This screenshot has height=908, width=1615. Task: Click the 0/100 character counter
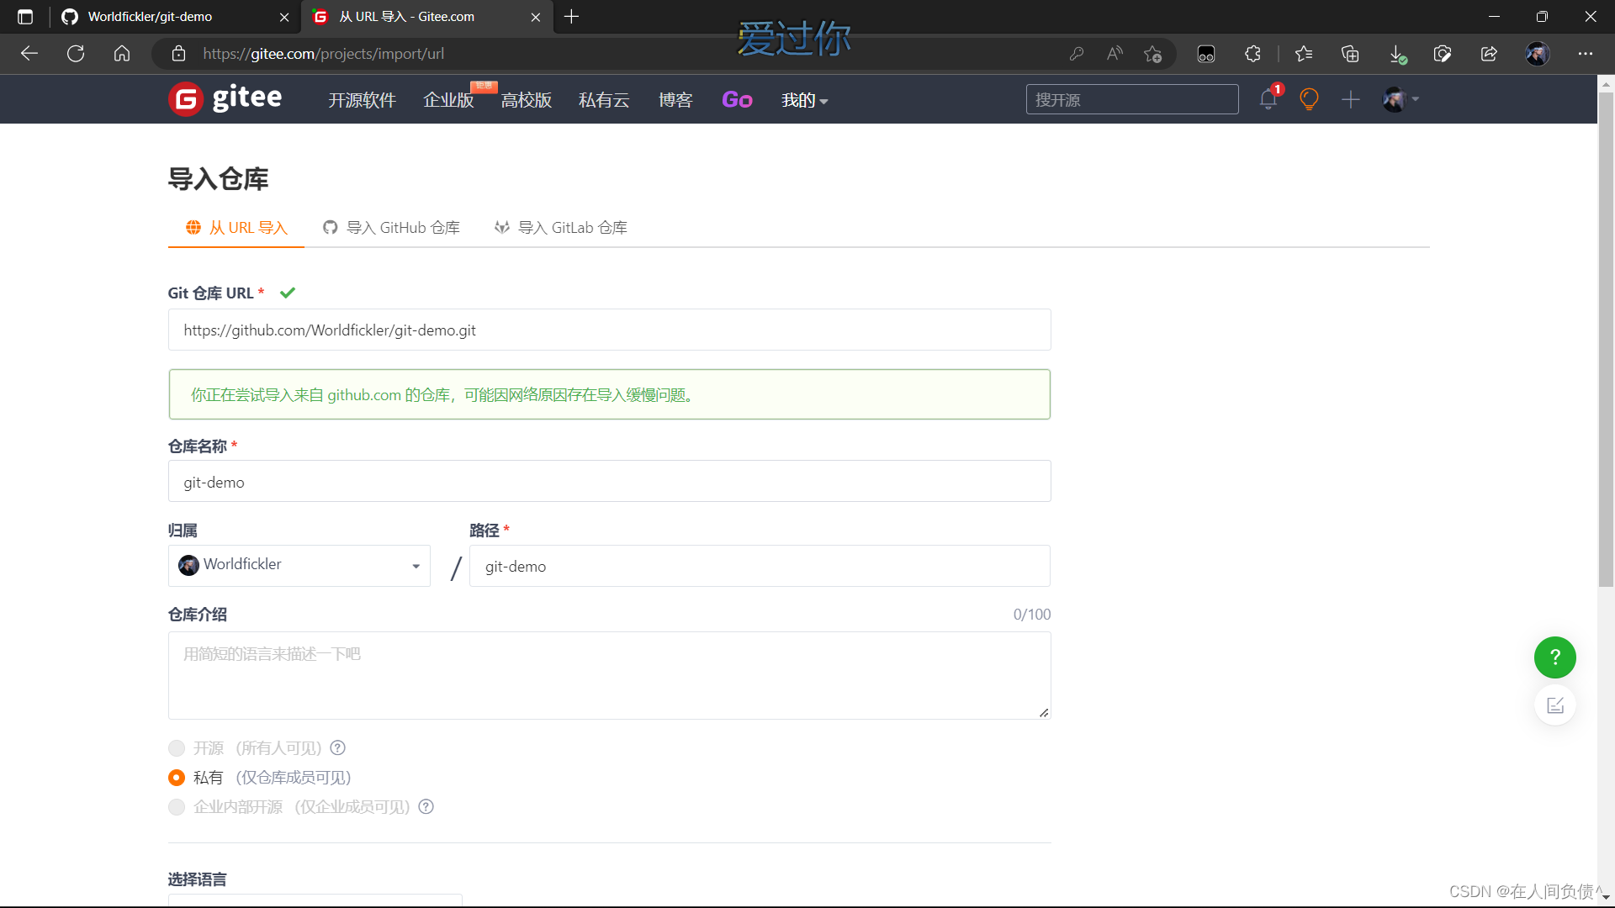pos(1032,615)
